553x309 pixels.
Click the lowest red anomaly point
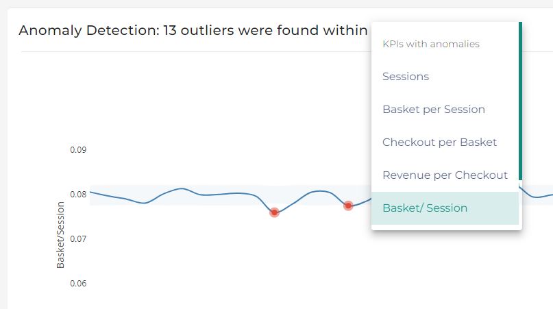(x=274, y=212)
